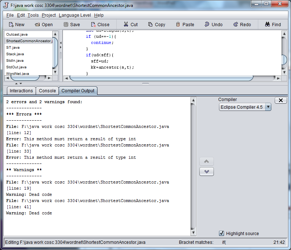This screenshot has height=250, width=291.
Task: Cut selected code with the Cut icon
Action: pos(130,24)
